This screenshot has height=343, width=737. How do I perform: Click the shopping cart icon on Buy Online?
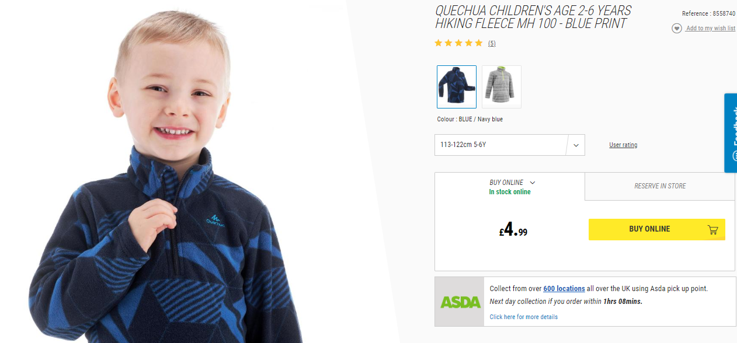coord(712,229)
